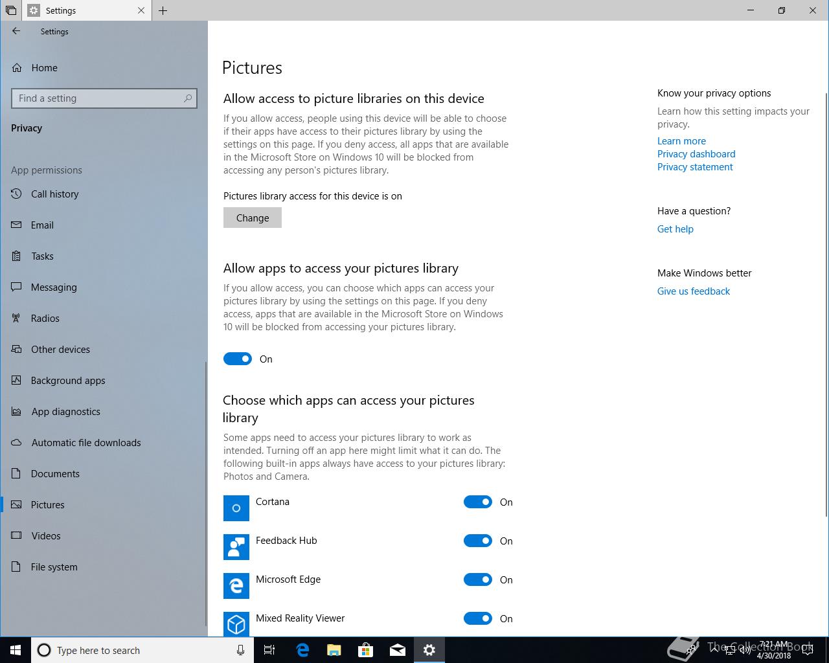This screenshot has width=829, height=663.
Task: Launch Microsoft Edge from the taskbar
Action: pyautogui.click(x=302, y=650)
